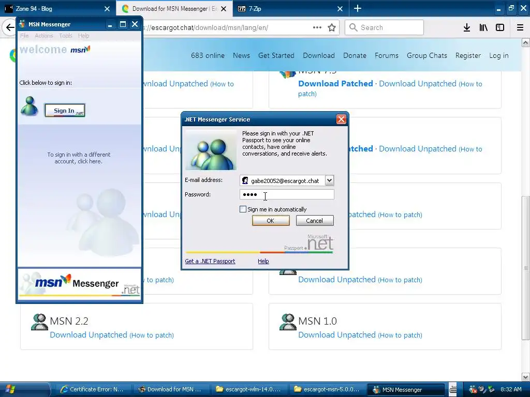The width and height of the screenshot is (530, 397).
Task: Close the .NET Messenger Service dialog
Action: pyautogui.click(x=341, y=119)
